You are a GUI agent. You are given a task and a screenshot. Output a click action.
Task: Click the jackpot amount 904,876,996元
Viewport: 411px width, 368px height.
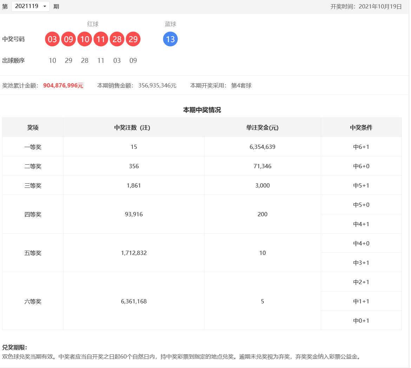[x=63, y=85]
